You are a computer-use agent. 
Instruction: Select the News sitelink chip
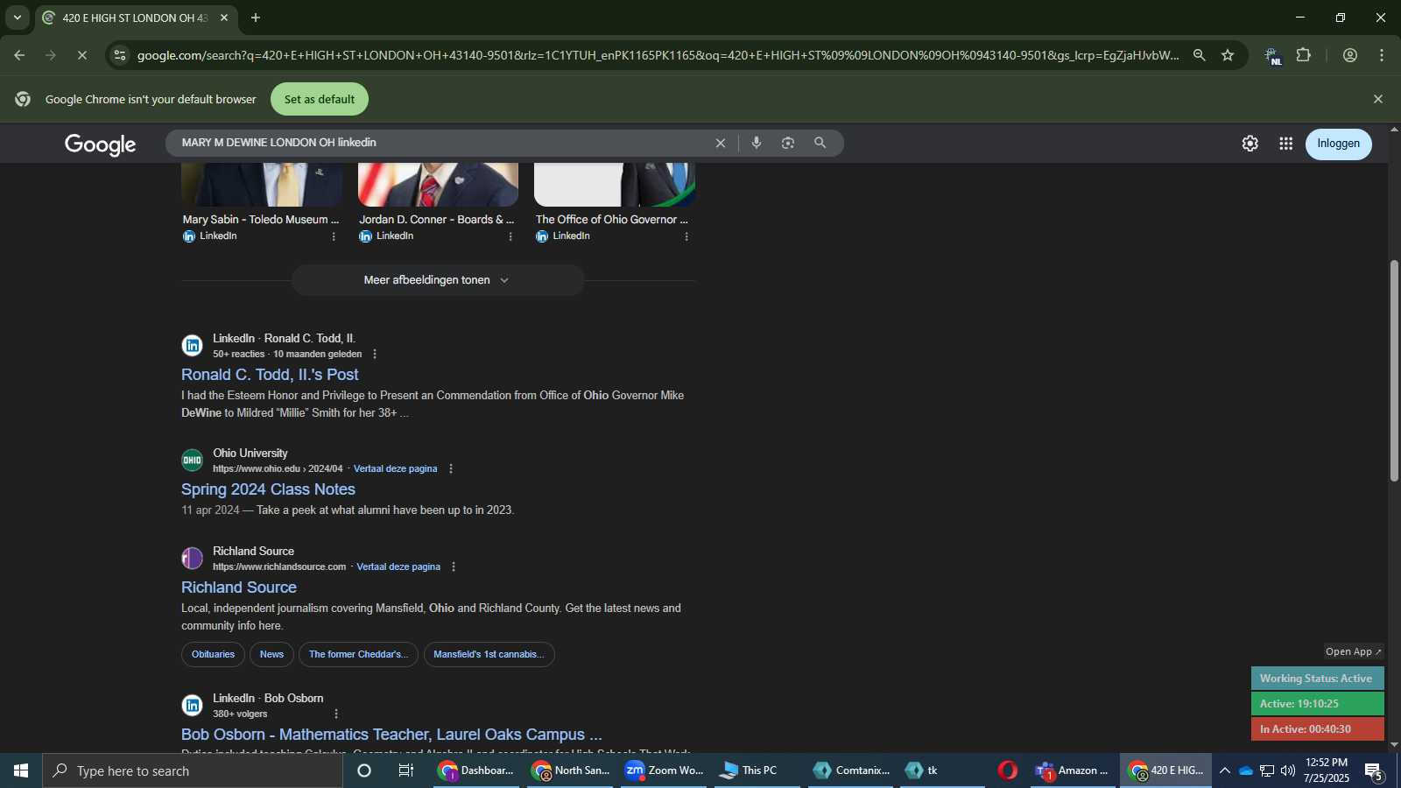(x=271, y=655)
